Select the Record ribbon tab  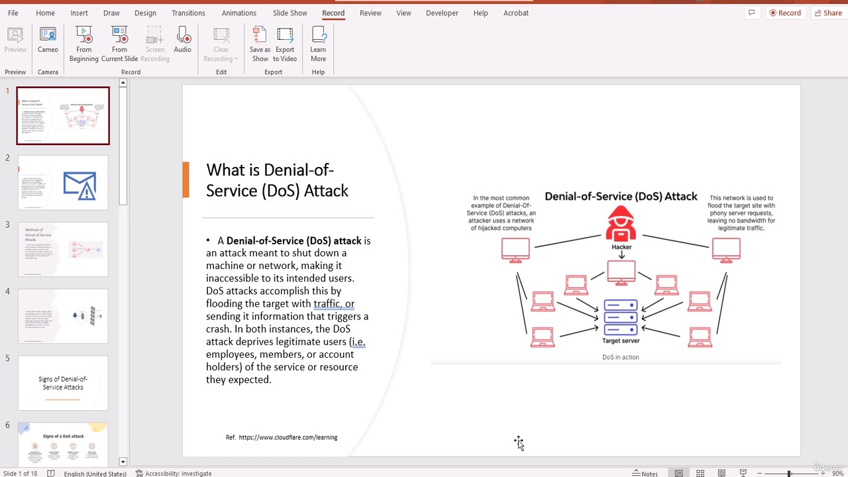point(333,13)
